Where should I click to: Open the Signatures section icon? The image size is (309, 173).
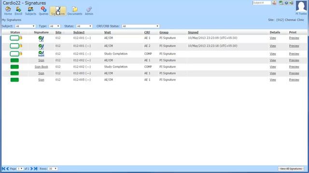point(58,11)
